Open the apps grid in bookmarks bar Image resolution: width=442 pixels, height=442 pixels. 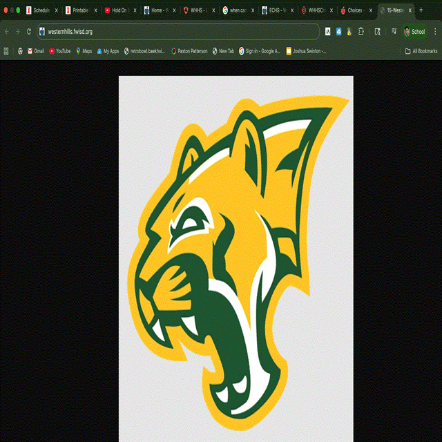coord(6,51)
